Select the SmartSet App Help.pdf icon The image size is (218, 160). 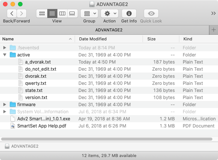13,126
